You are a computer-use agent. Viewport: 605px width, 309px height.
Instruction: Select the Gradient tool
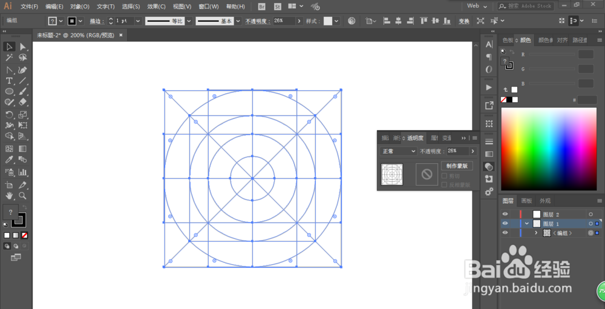(x=23, y=149)
